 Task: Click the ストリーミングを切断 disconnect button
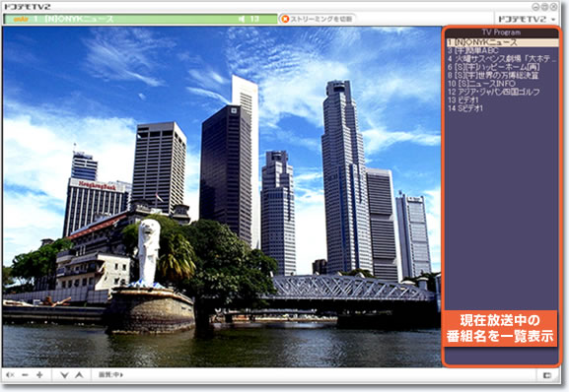pyautogui.click(x=318, y=19)
